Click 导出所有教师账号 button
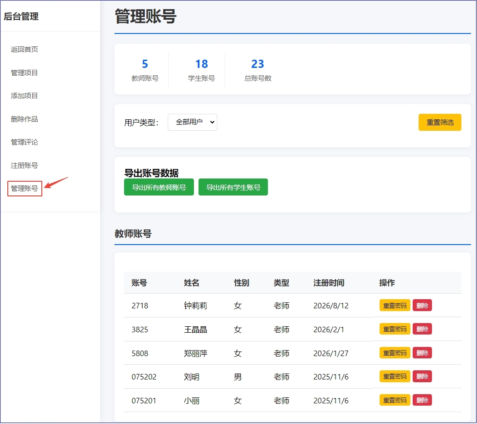 click(x=159, y=187)
